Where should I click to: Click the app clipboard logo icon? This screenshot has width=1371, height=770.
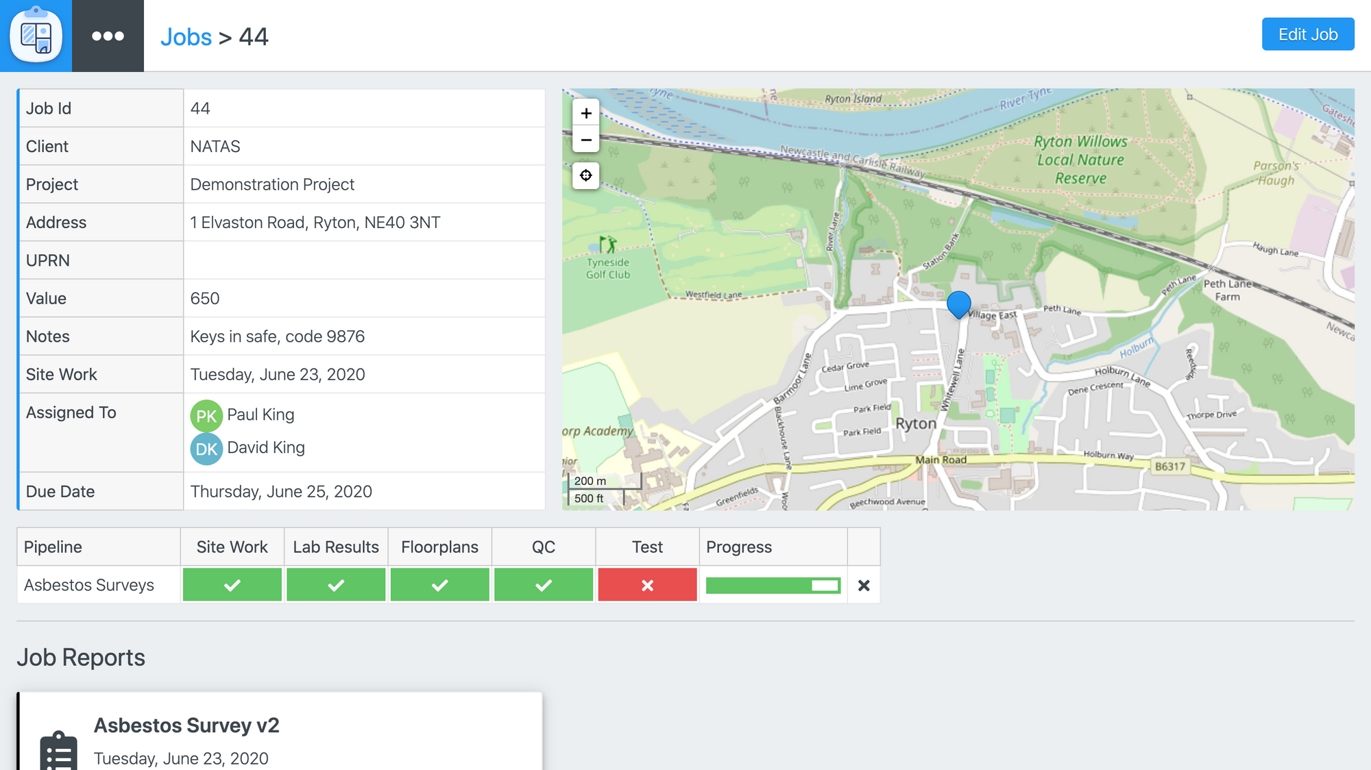pos(36,36)
